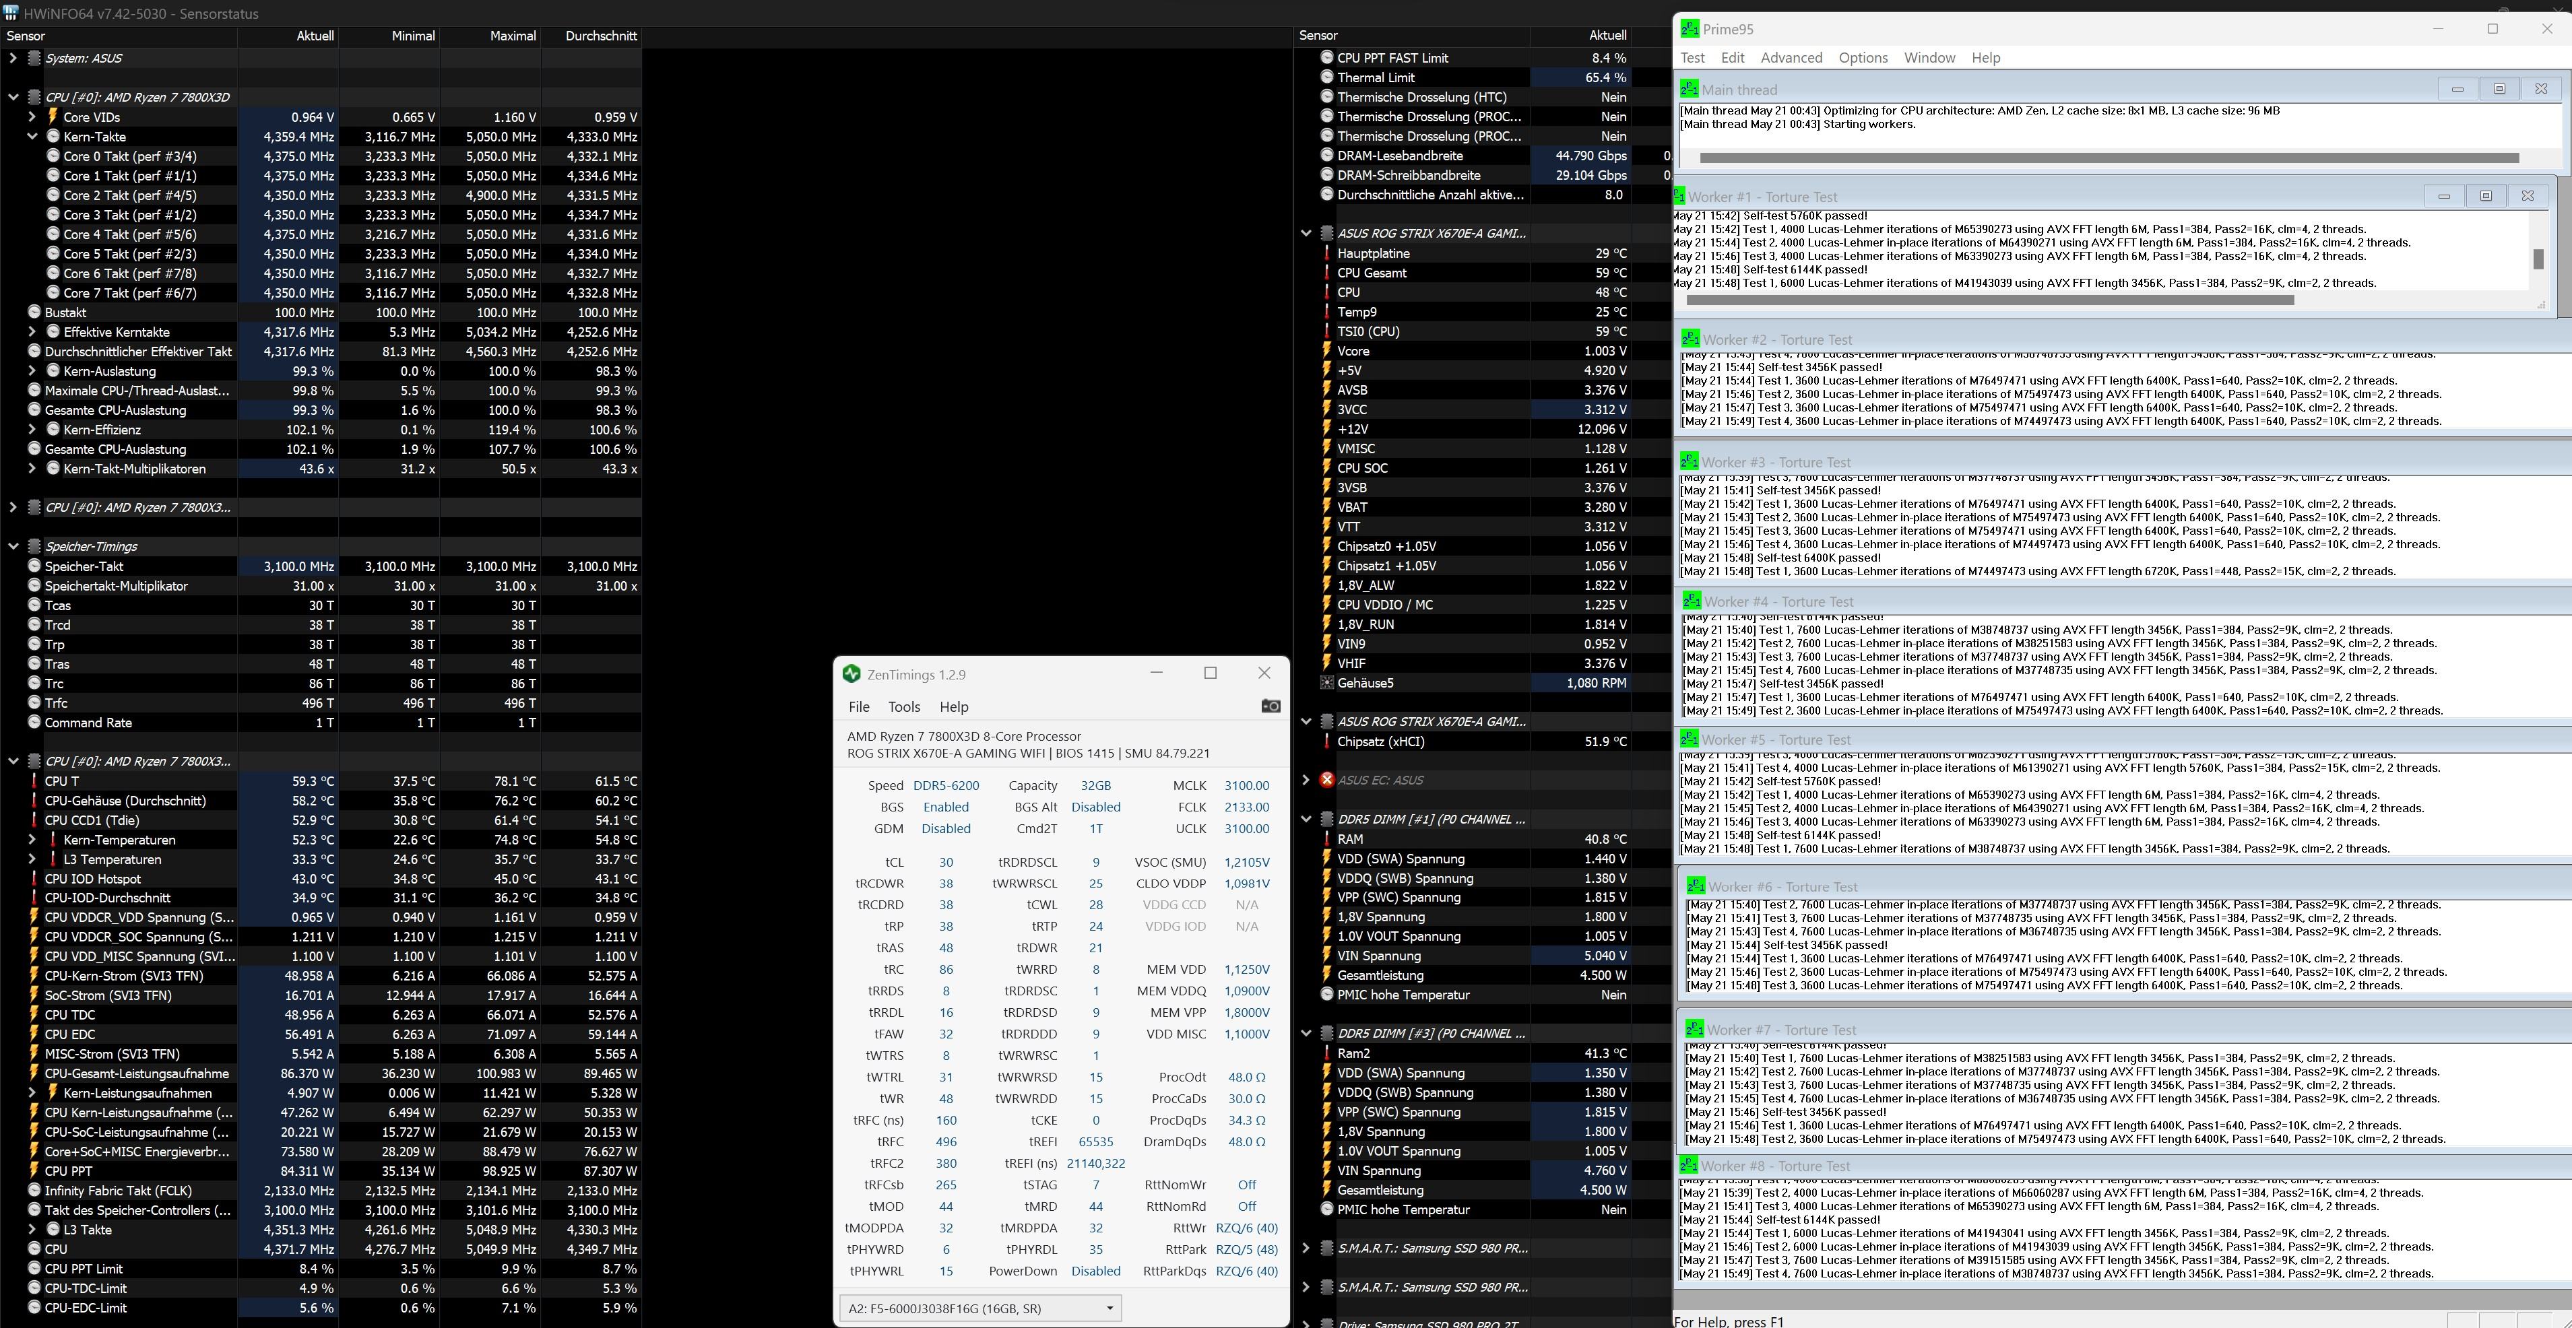Click the voltage icon beside Vcore
2572x1328 pixels.
tap(1327, 352)
